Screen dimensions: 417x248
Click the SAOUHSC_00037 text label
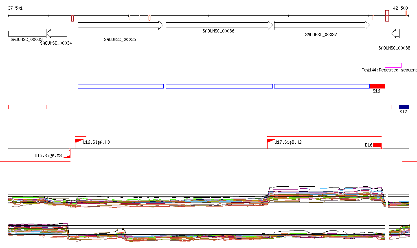pyautogui.click(x=321, y=35)
